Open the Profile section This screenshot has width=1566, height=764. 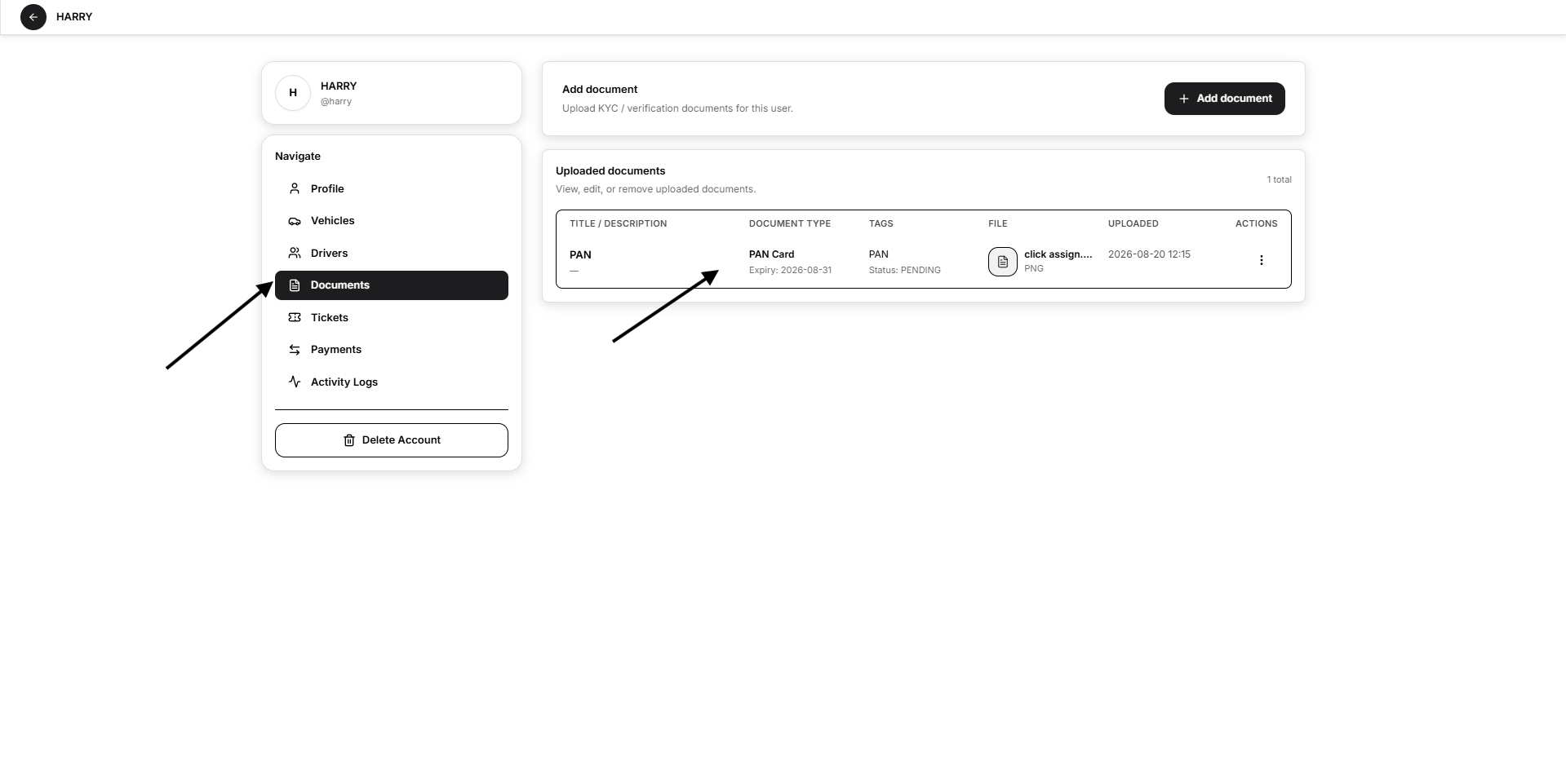click(x=392, y=188)
